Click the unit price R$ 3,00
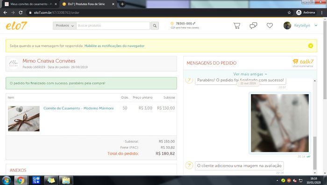This screenshot has height=185, width=327. coord(145,108)
